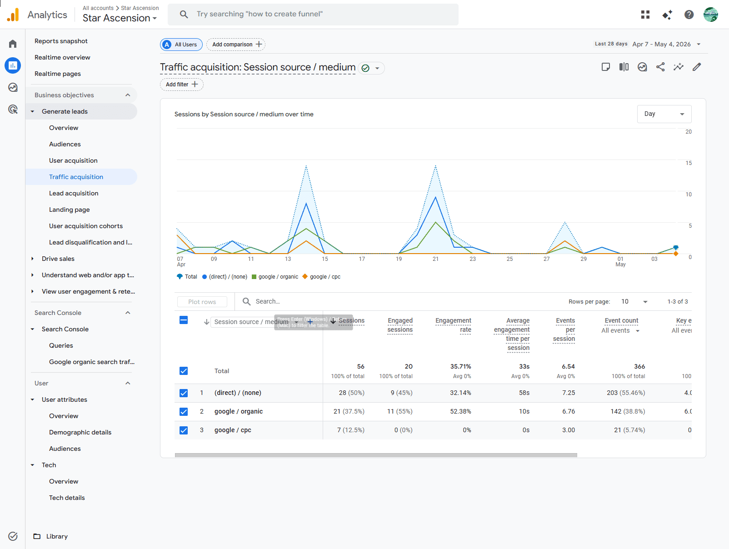
Task: Click the sticky note annotations icon
Action: click(606, 67)
